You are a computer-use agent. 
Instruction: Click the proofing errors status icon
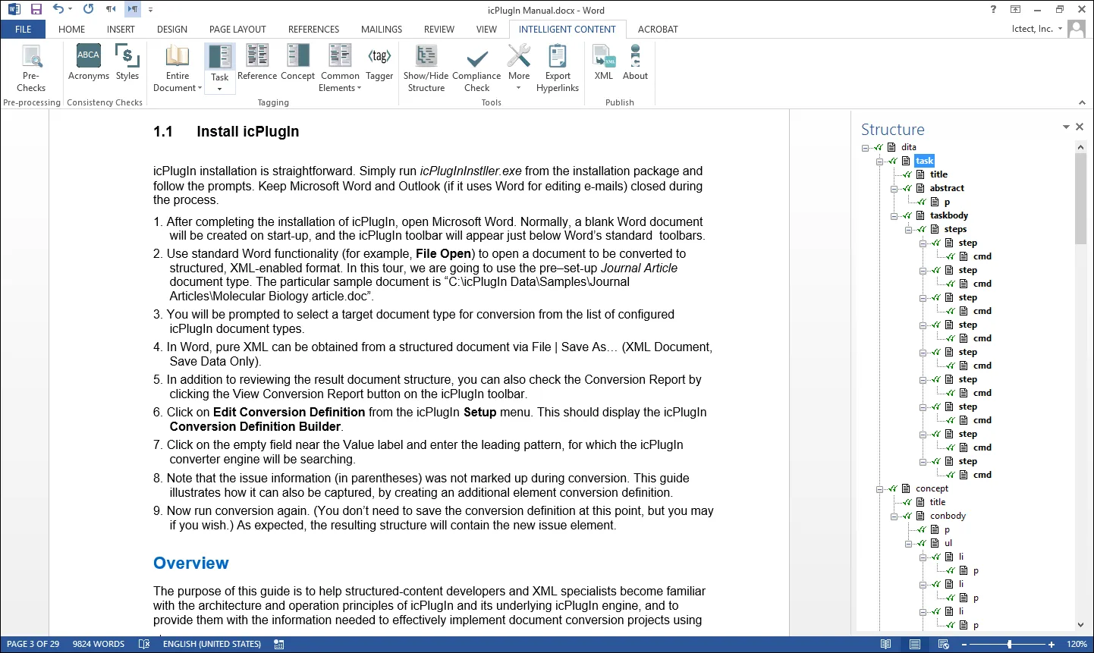144,644
